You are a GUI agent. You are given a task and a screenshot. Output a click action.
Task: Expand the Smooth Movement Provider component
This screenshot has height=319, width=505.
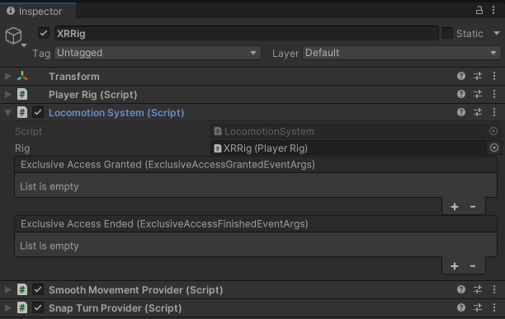tap(7, 289)
